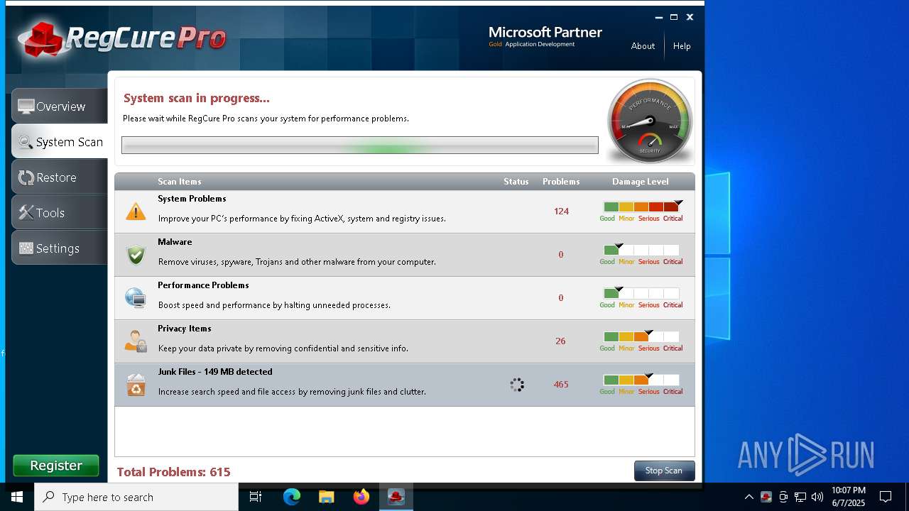The image size is (909, 511).
Task: Click the Status column header
Action: (516, 182)
